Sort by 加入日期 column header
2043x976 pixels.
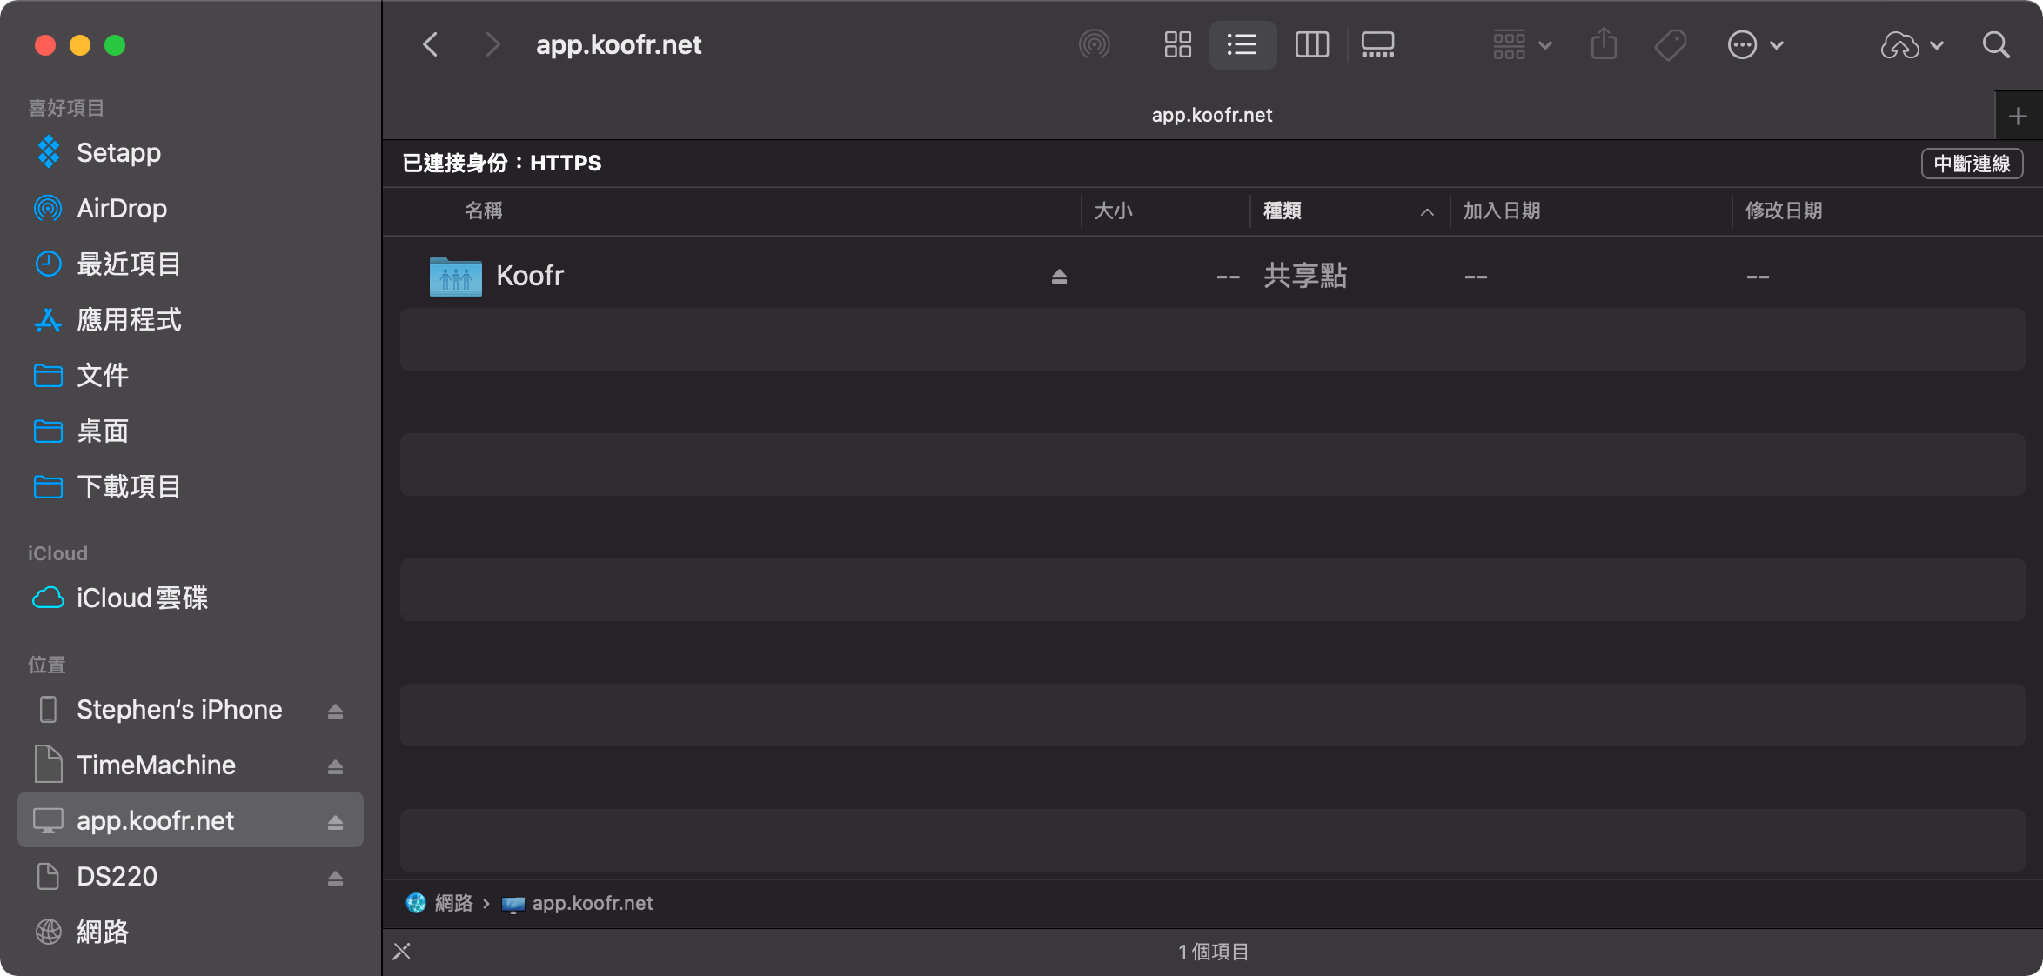click(x=1502, y=211)
